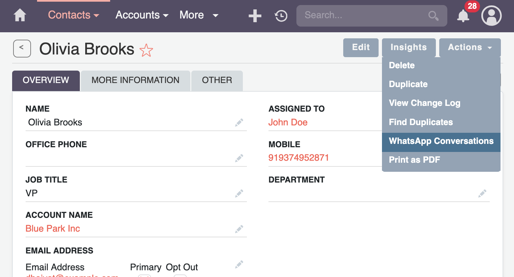Click the Edit button

coord(361,47)
